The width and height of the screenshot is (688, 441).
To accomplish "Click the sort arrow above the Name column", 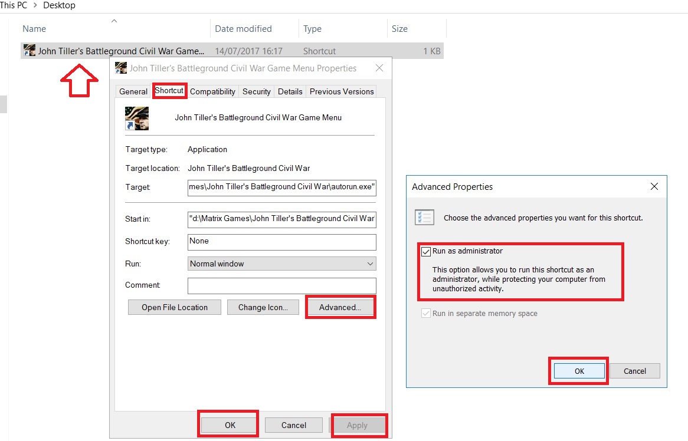I will point(114,21).
